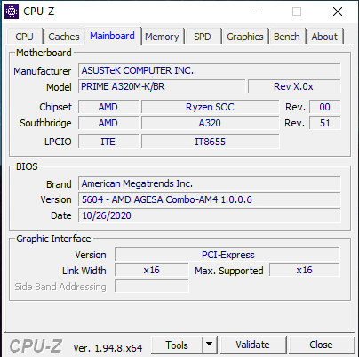Click the Max. Supported x16 value
The width and height of the screenshot is (359, 357).
click(305, 271)
